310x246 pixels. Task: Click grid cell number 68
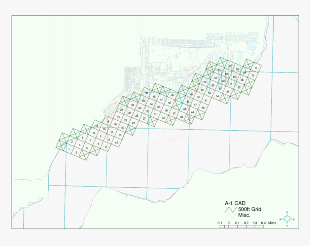(238, 70)
